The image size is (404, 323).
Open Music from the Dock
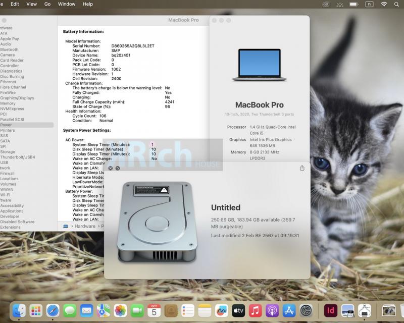tap(256, 311)
